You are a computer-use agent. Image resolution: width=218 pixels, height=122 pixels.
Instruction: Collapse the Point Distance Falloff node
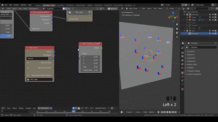point(81,44)
